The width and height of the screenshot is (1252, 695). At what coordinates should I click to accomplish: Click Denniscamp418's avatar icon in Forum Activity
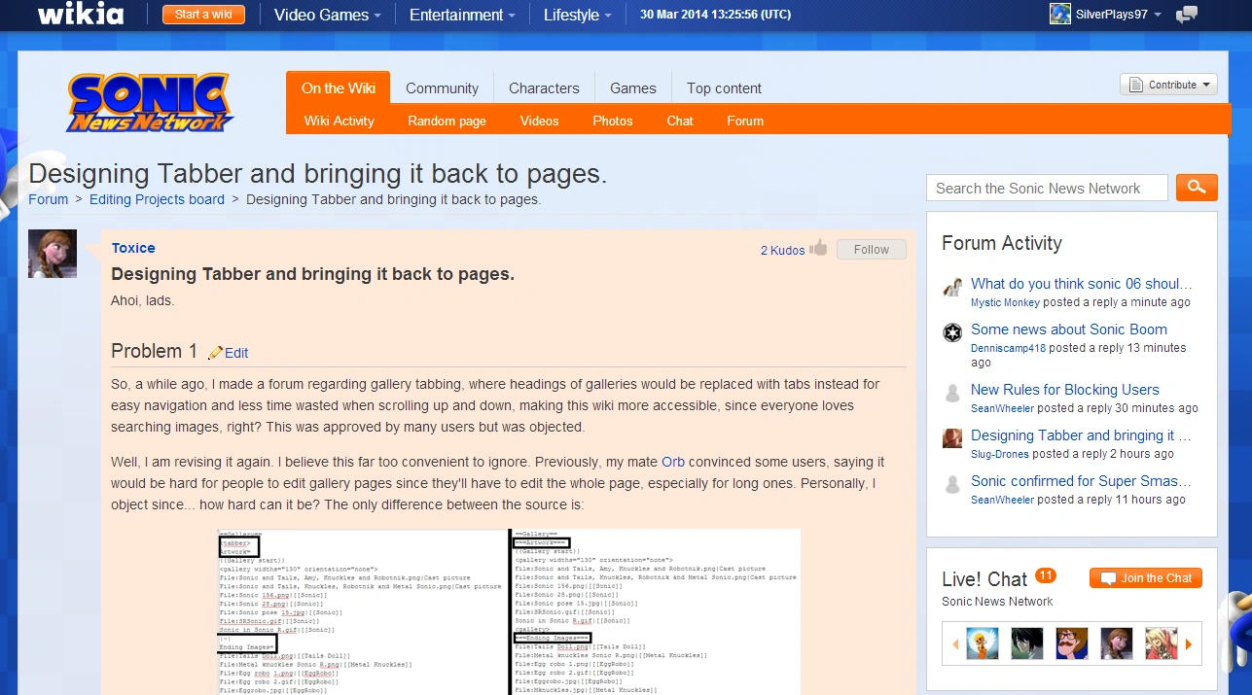point(952,332)
